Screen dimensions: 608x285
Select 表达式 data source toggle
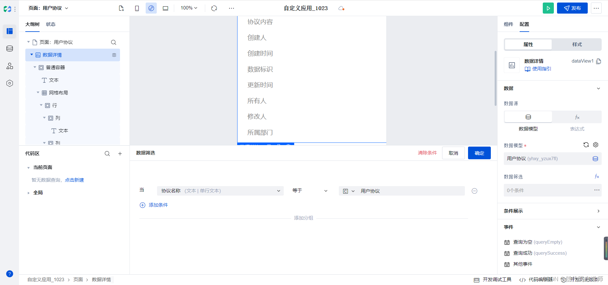tap(577, 117)
